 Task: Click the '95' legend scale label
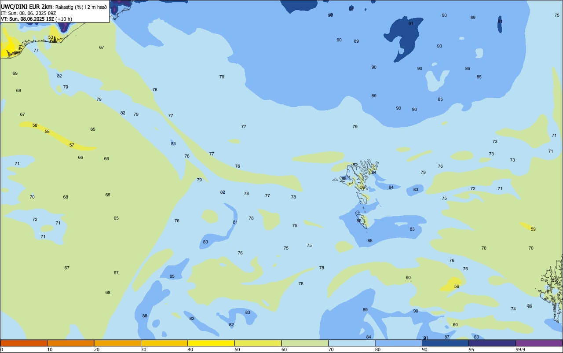(x=472, y=349)
